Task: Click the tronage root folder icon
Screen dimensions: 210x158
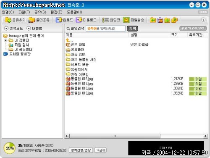Action: point(5,36)
